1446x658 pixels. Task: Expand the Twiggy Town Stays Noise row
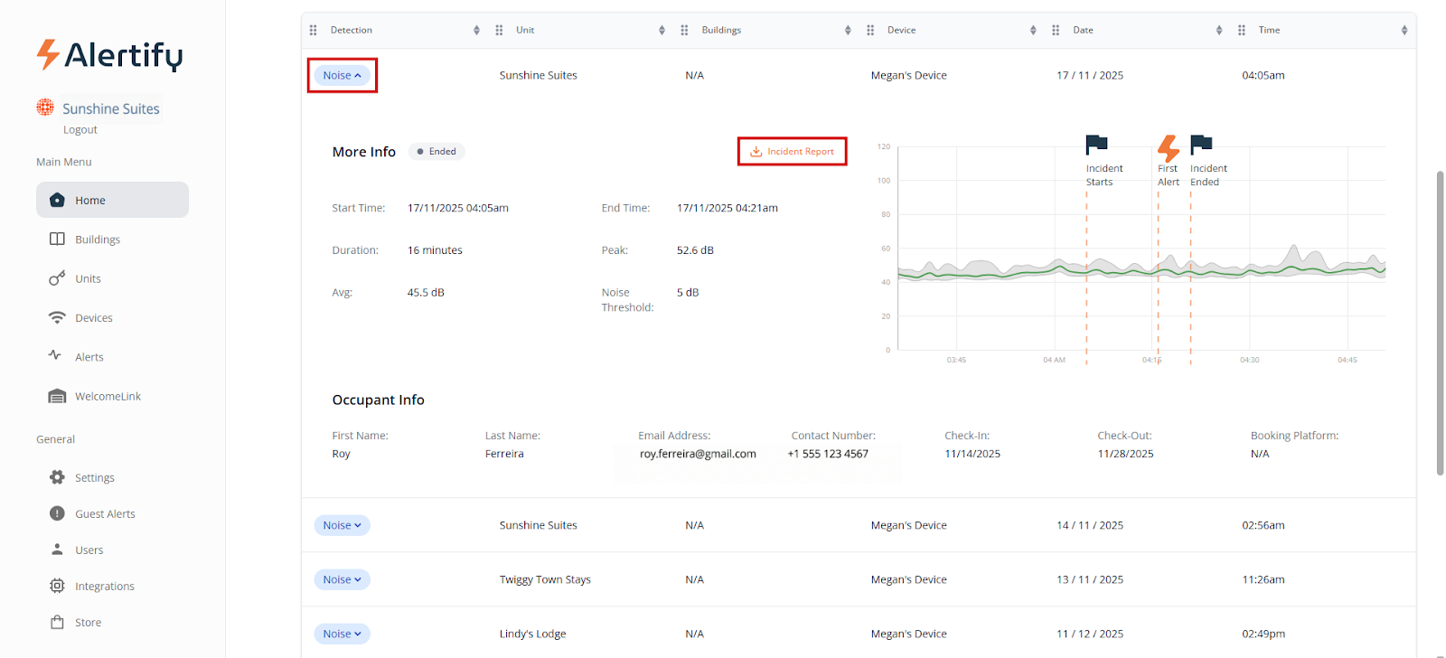342,579
